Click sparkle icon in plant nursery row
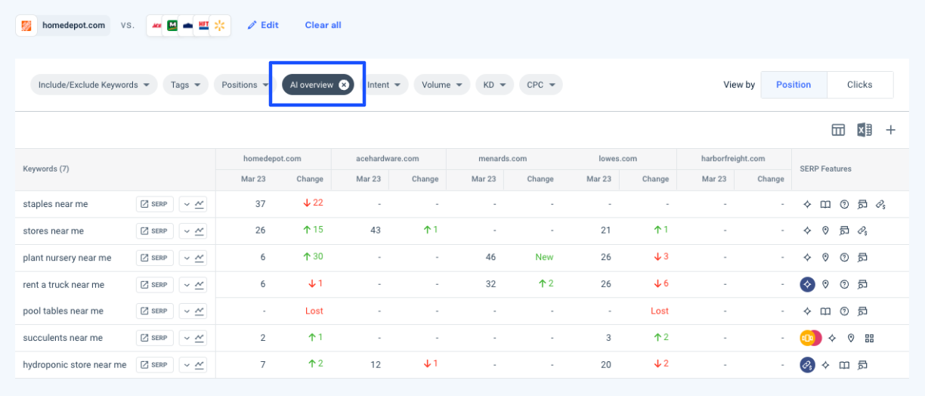 pos(807,258)
